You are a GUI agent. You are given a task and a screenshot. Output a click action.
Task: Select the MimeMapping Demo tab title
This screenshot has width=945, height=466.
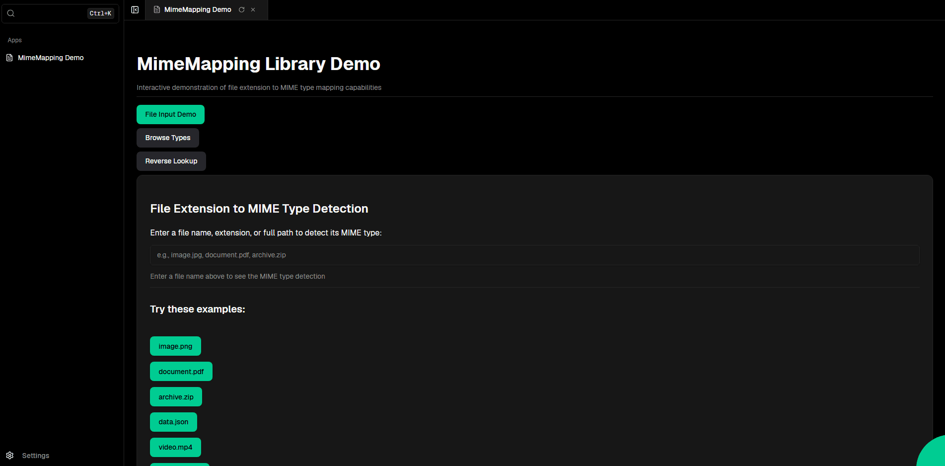click(x=198, y=10)
